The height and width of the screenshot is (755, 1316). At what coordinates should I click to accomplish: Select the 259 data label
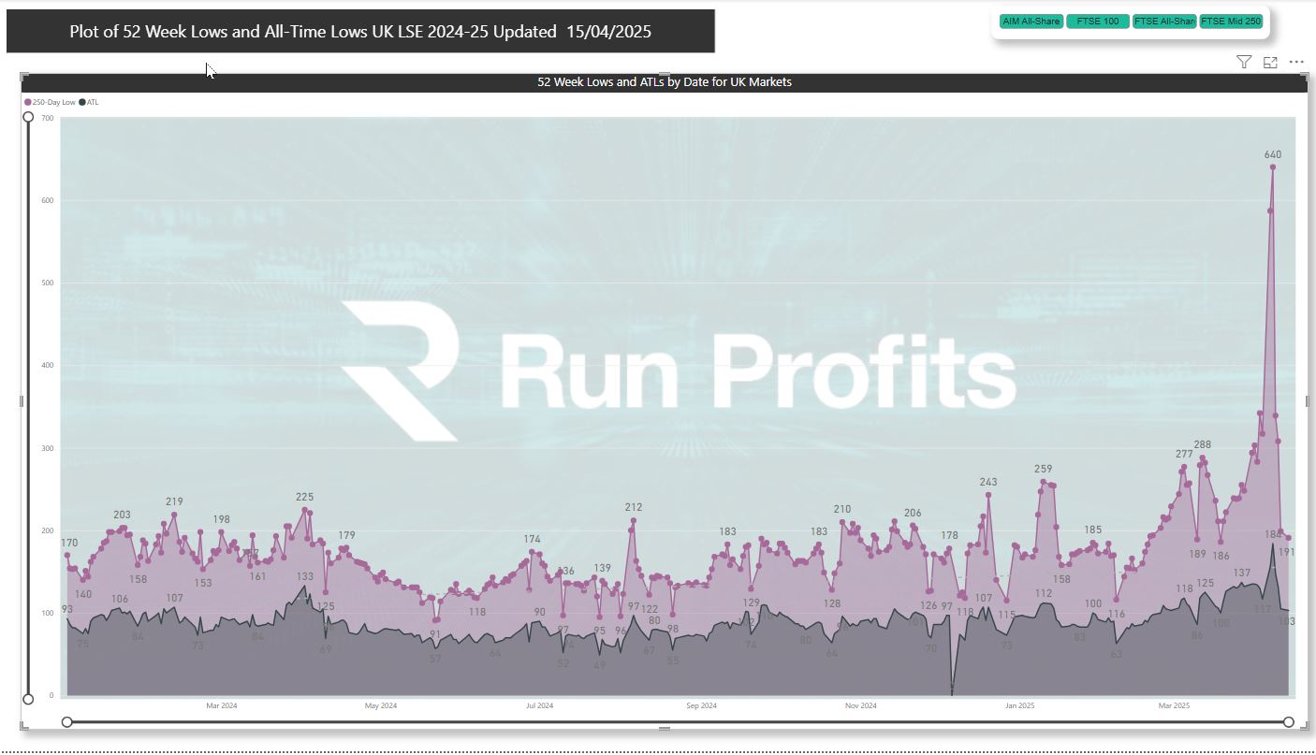coord(1044,469)
